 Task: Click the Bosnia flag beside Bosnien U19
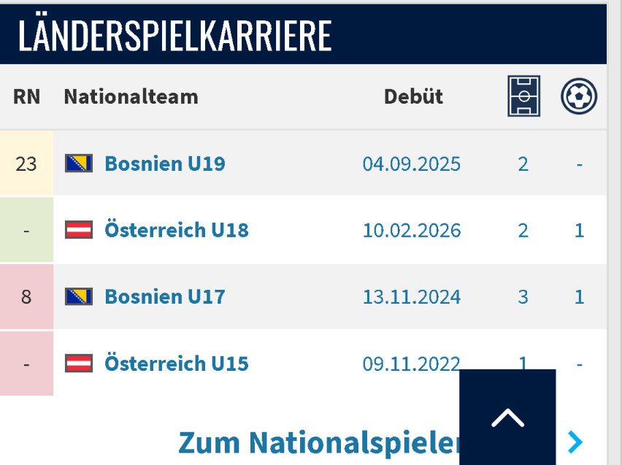click(x=79, y=164)
